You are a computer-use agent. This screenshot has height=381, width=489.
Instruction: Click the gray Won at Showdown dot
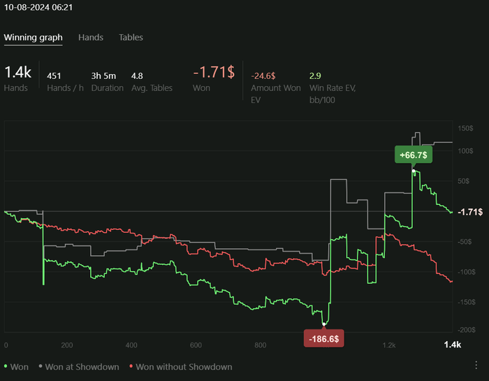coord(41,366)
